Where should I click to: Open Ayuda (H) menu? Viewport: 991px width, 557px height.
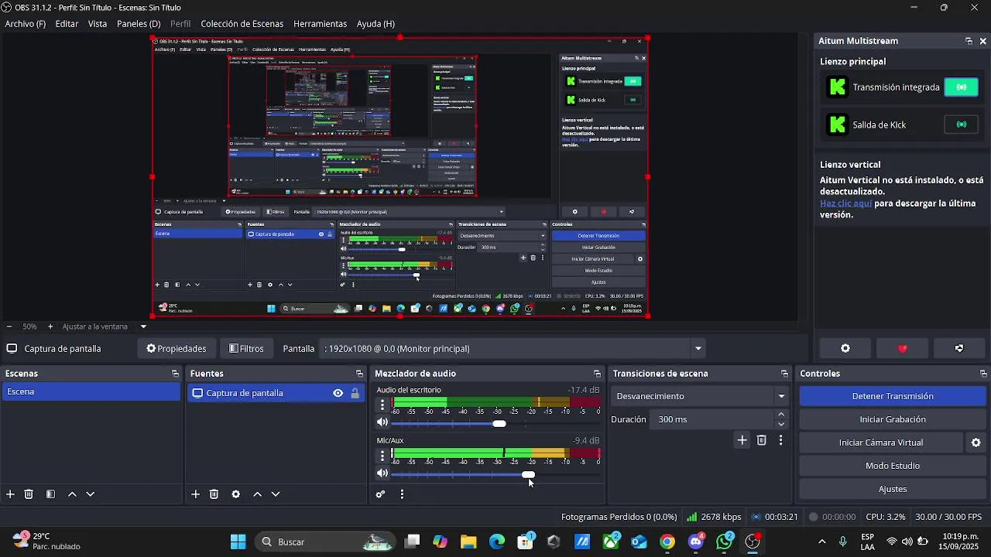click(375, 24)
